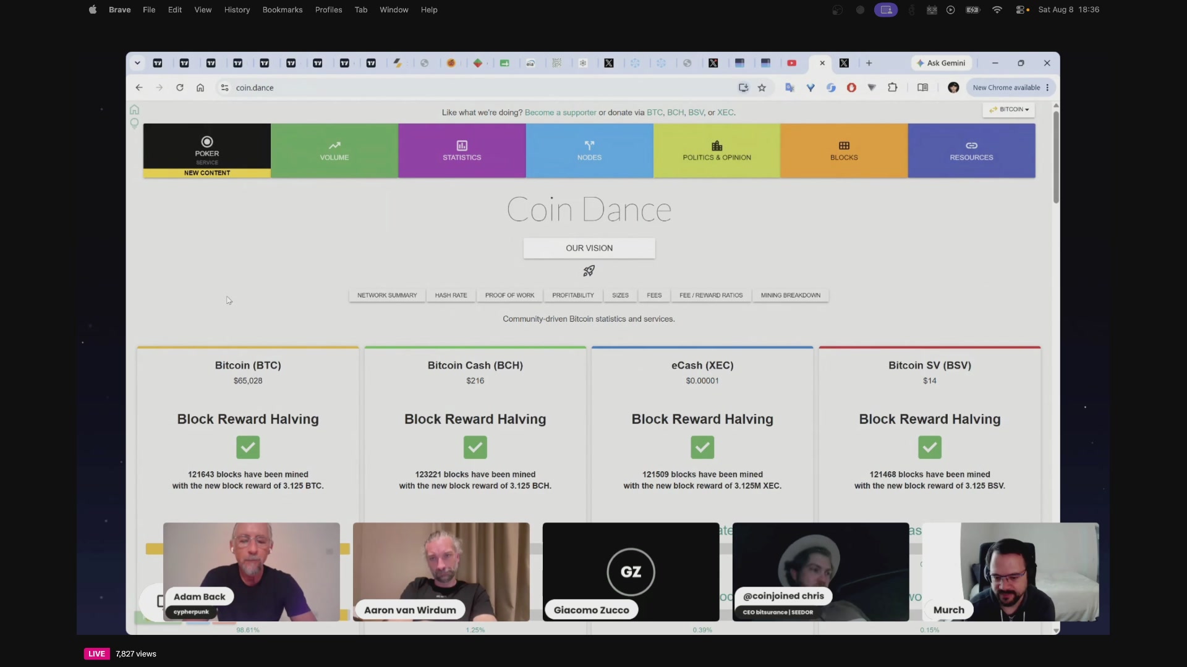Click the page vertical scrollbar thumb

(x=1056, y=157)
